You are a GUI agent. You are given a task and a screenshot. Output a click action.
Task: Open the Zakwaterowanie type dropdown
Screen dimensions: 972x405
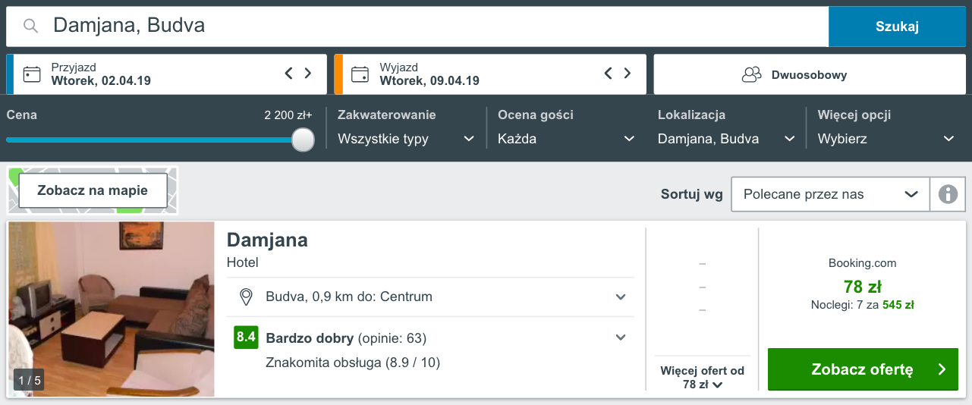click(406, 139)
